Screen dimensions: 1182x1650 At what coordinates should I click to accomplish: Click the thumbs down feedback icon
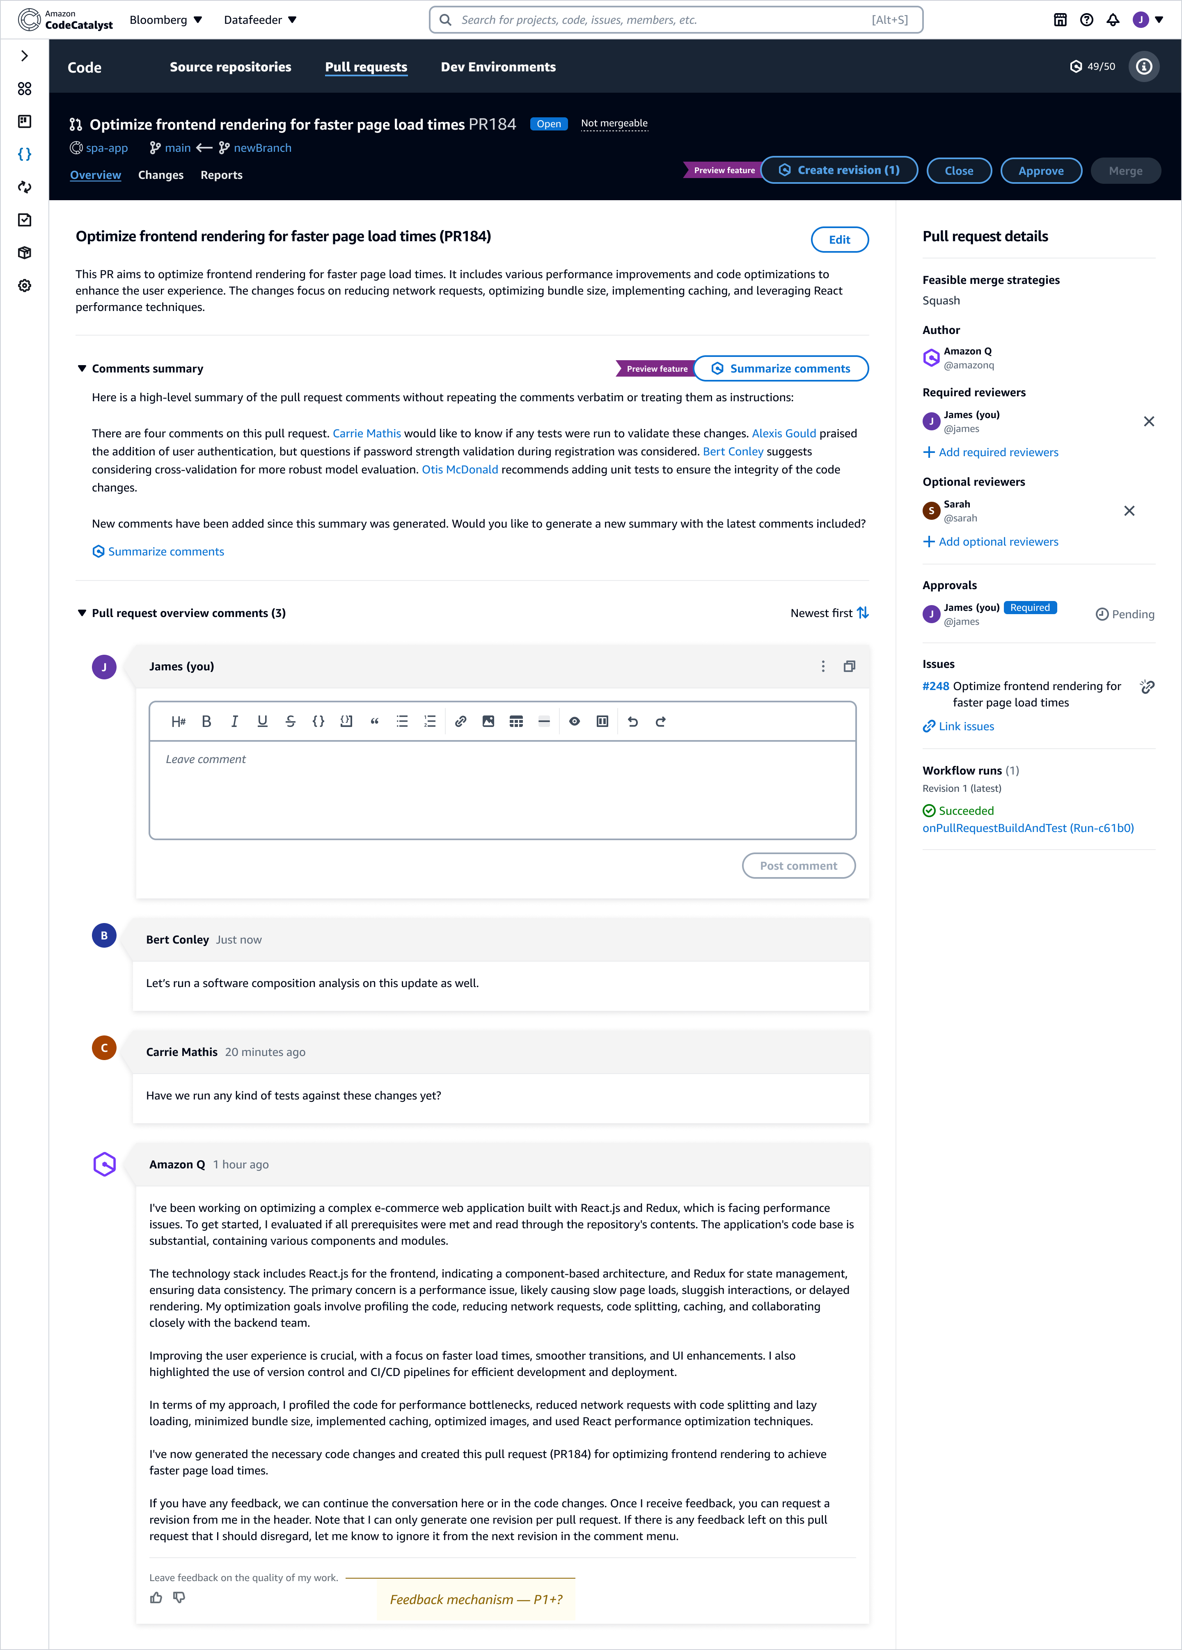pos(179,1597)
